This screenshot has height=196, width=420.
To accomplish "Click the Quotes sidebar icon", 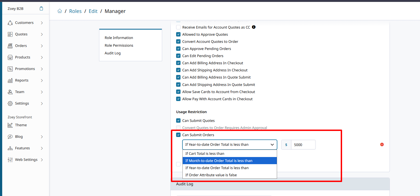I will click(x=10, y=34).
